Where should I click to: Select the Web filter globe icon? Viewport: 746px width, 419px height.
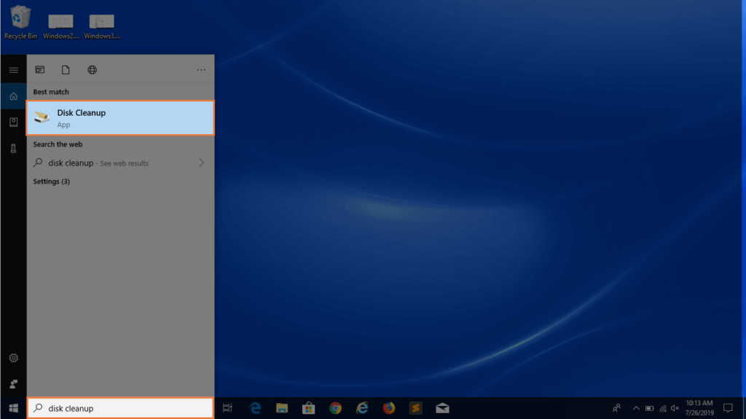coord(93,70)
